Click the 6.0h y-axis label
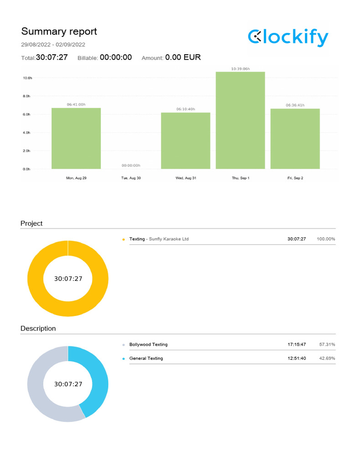The width and height of the screenshot is (350, 467). point(26,114)
